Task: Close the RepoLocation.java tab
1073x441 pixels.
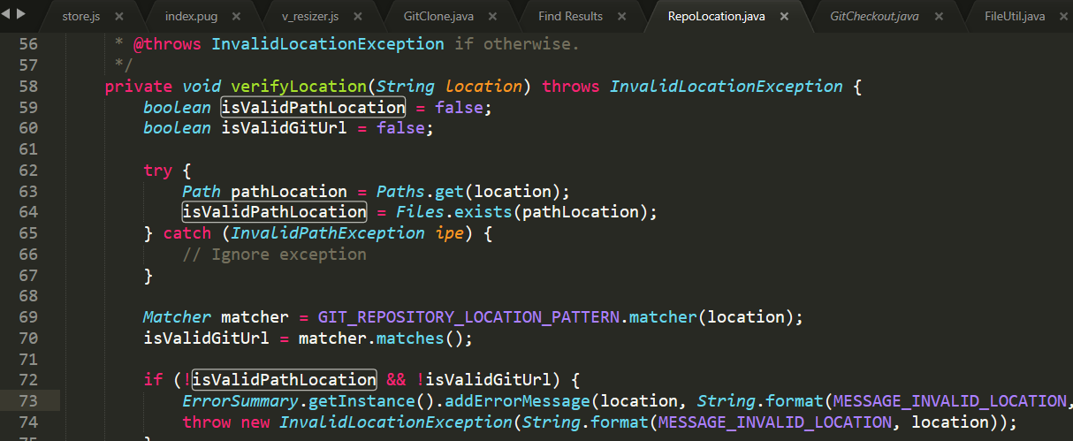Action: [784, 16]
